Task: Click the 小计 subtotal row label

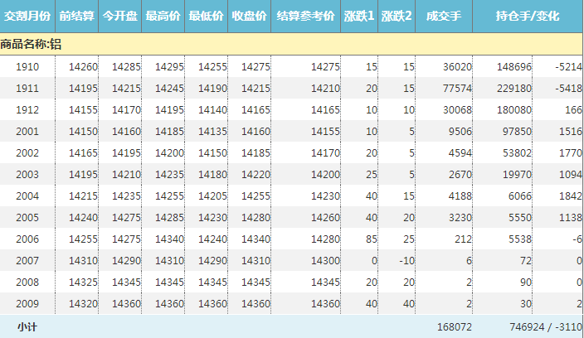Action: pyautogui.click(x=27, y=327)
